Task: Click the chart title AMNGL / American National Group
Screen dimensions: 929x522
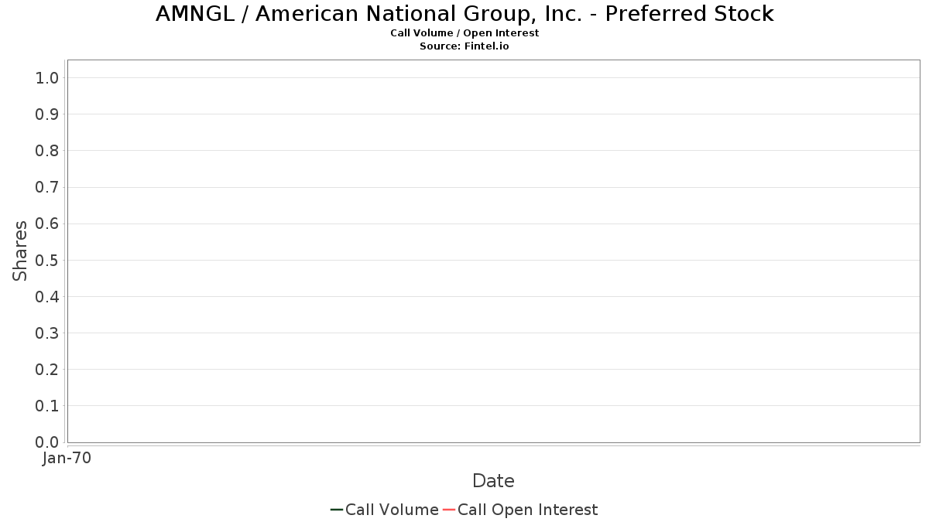Action: [x=464, y=14]
